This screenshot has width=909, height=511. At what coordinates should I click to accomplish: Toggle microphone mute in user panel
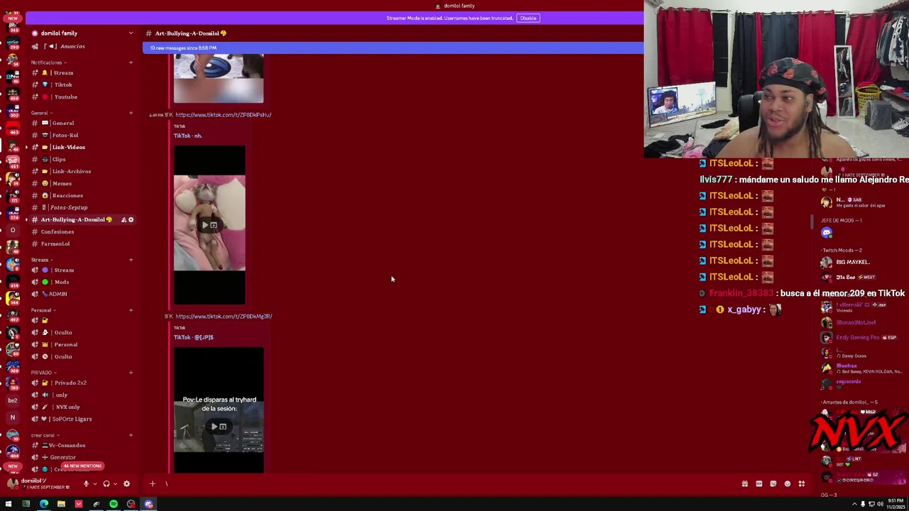[x=86, y=484]
